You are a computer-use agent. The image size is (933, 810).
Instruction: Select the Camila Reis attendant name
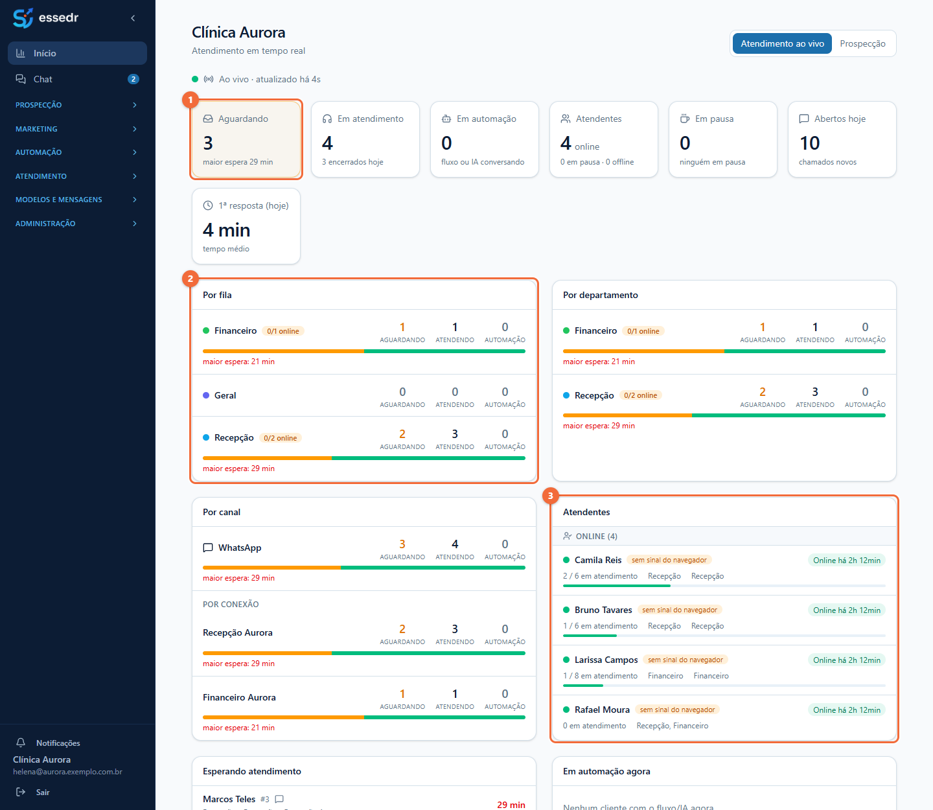[598, 560]
